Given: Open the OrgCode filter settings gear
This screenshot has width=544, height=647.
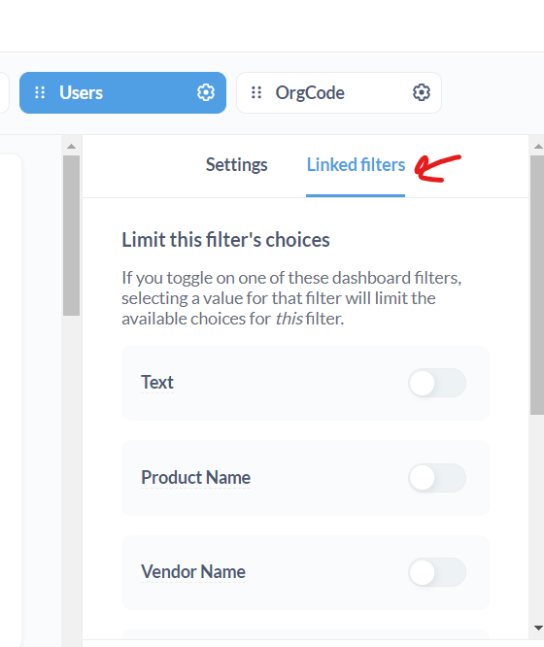Looking at the screenshot, I should point(421,92).
